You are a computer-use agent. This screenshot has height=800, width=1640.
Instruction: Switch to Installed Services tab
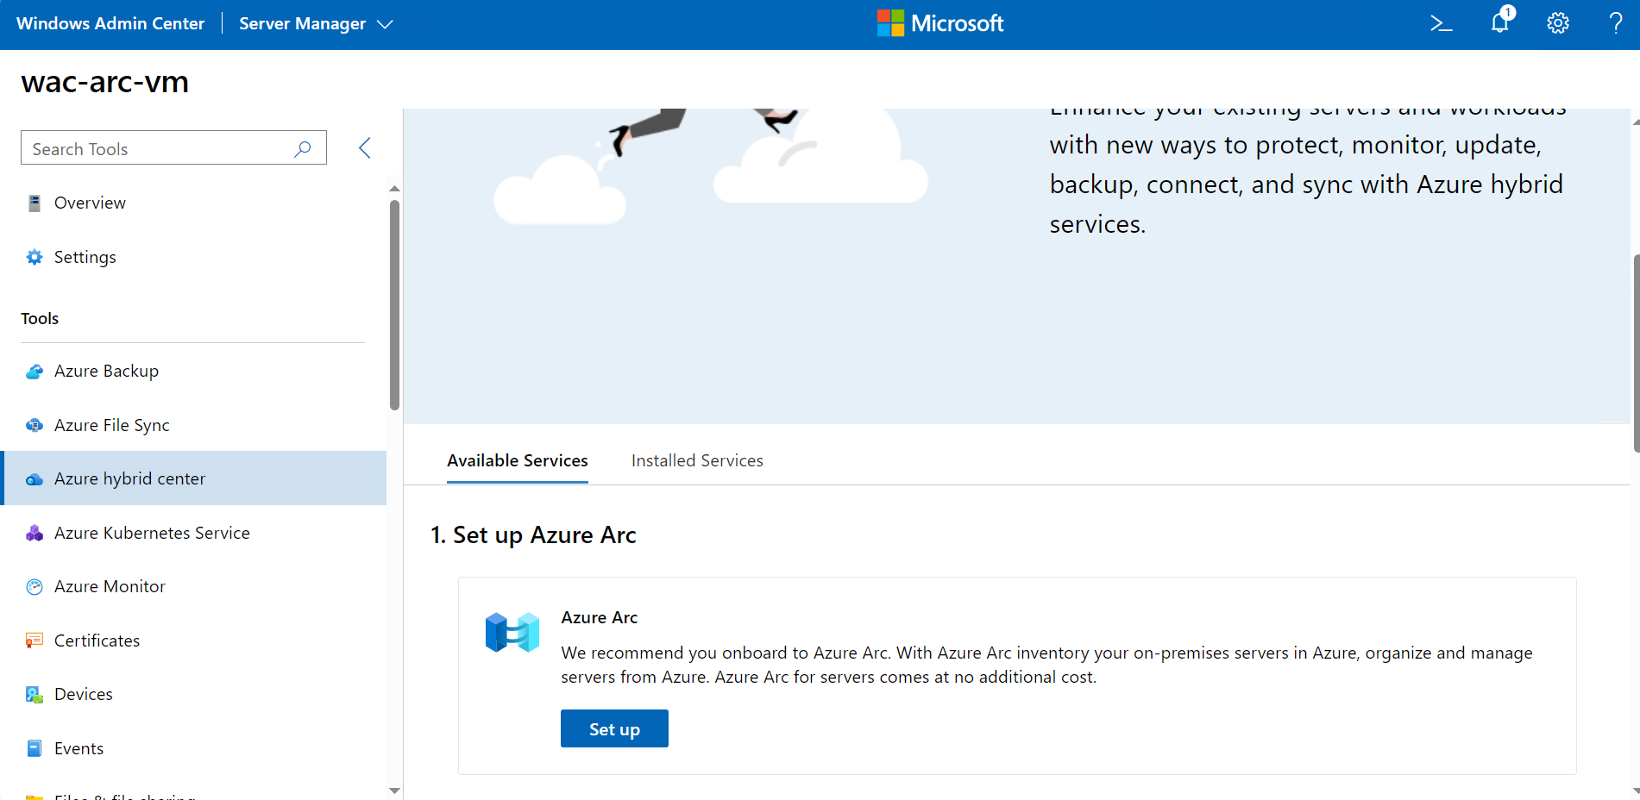697,461
